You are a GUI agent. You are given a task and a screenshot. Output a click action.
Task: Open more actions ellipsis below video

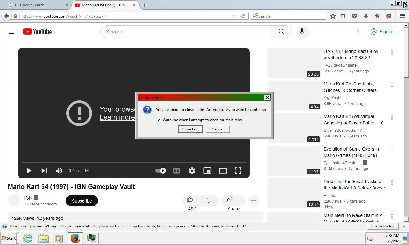(253, 201)
